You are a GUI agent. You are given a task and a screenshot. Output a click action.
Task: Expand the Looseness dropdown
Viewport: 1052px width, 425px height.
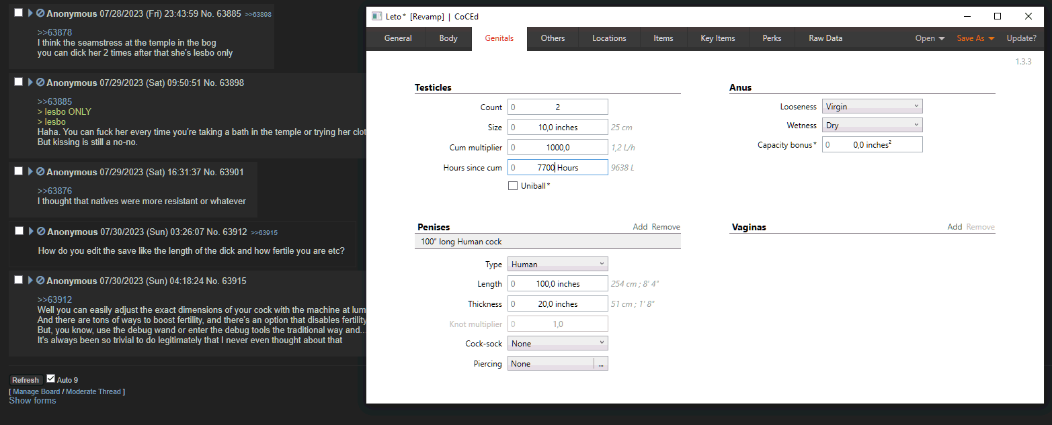872,106
